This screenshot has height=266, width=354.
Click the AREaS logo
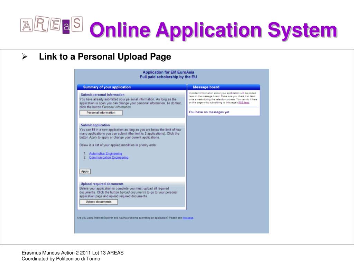click(x=52, y=25)
